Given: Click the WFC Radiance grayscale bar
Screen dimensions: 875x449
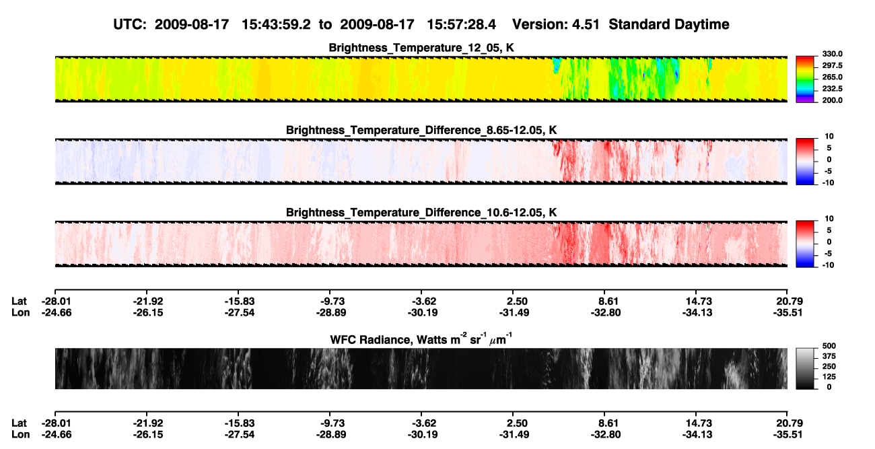Looking at the screenshot, I should coord(806,368).
